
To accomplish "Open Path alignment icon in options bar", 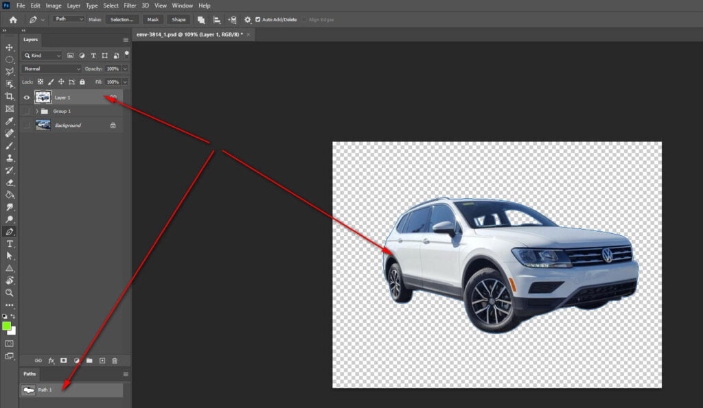I will coord(216,20).
